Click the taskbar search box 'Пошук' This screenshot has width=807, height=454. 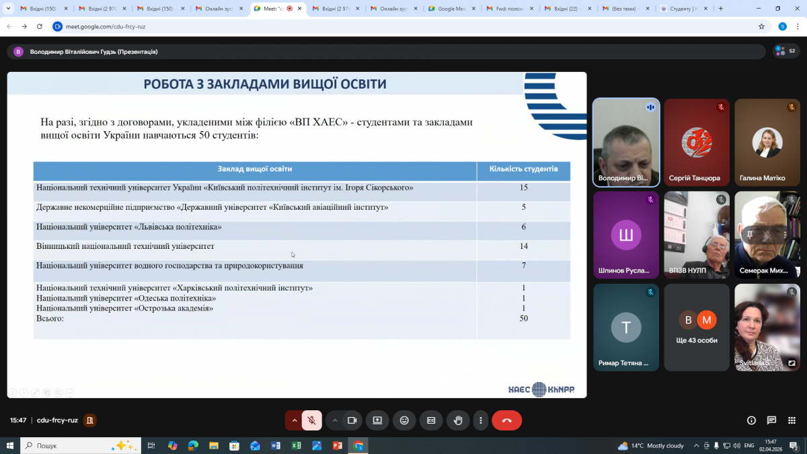pos(81,445)
